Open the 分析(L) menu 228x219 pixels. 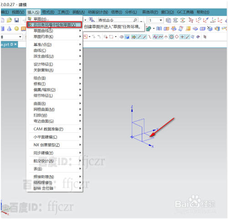[131, 12]
